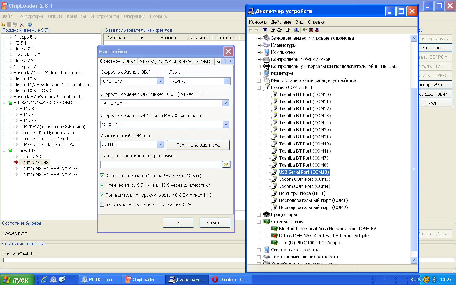456x285 pixels.
Task: Collapse the Порты (COM и LPT) node
Action: click(x=259, y=87)
